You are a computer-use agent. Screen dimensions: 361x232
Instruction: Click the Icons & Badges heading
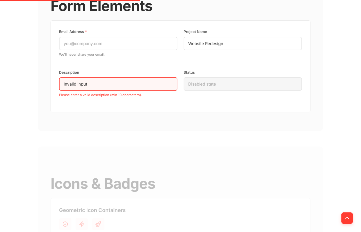click(103, 184)
